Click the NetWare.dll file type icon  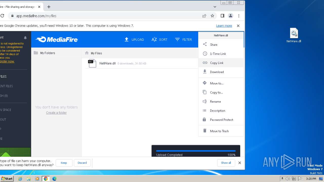92,63
